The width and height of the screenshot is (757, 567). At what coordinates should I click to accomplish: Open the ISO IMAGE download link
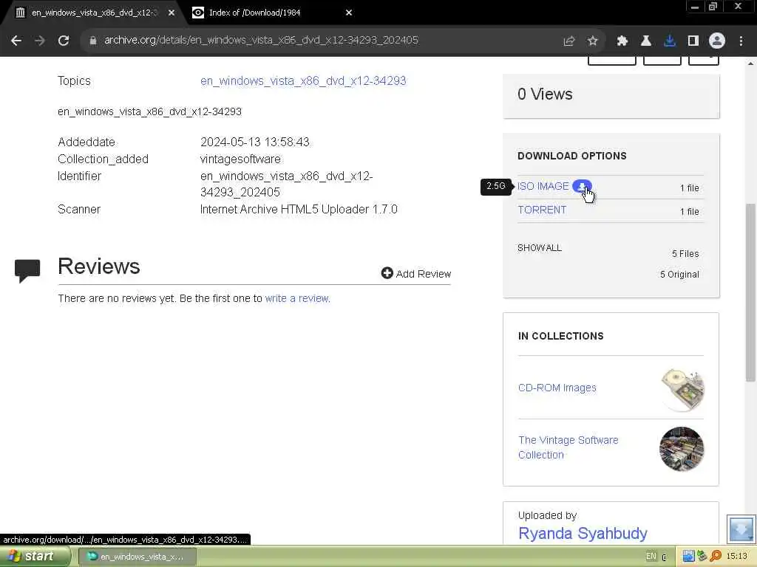pos(543,186)
